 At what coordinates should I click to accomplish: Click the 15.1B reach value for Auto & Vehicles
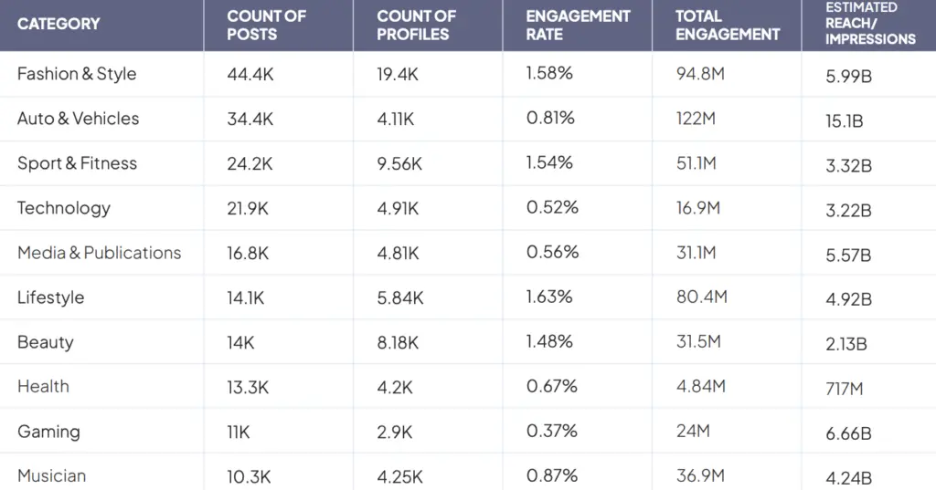[845, 120]
